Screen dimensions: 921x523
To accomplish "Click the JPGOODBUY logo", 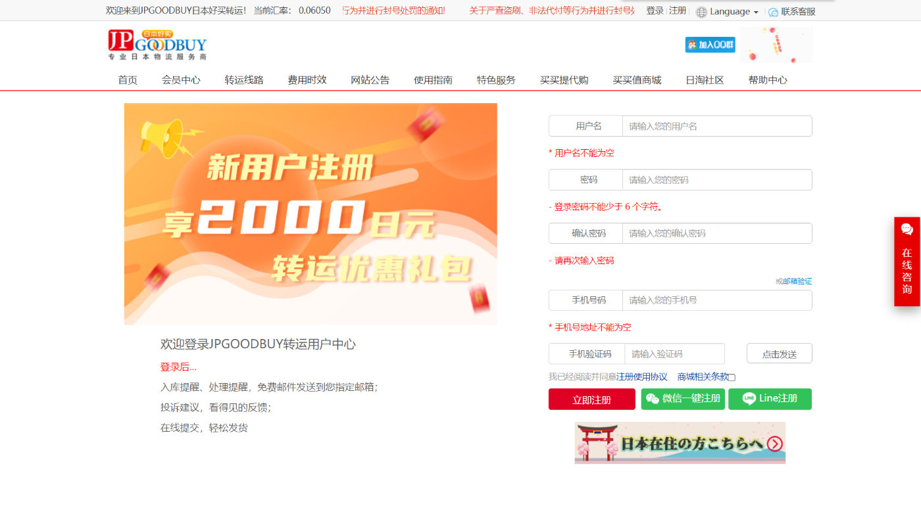I will 158,45.
